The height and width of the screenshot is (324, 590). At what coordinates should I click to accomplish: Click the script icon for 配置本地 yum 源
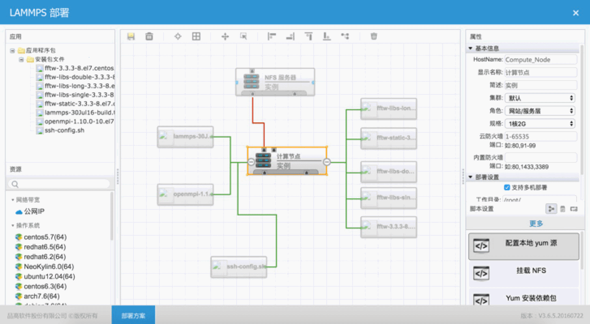click(481, 246)
